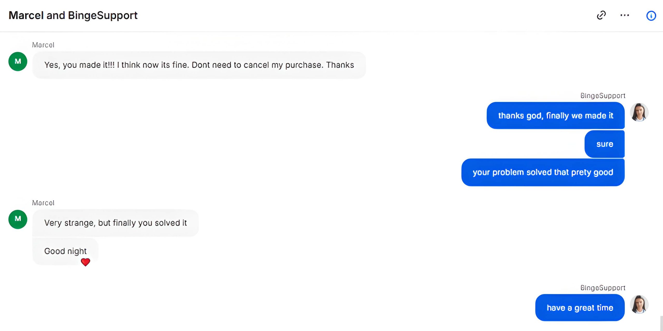663x331 pixels.
Task: Click the BingeSupport sender name above 'thanks god'
Action: pos(603,96)
